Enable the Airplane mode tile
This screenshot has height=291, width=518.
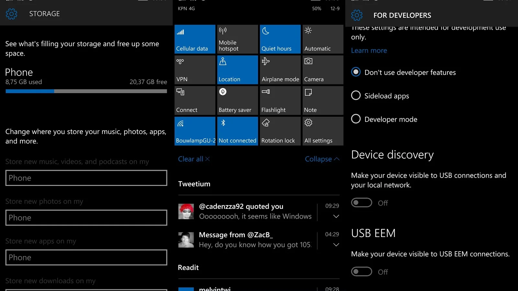tap(280, 70)
